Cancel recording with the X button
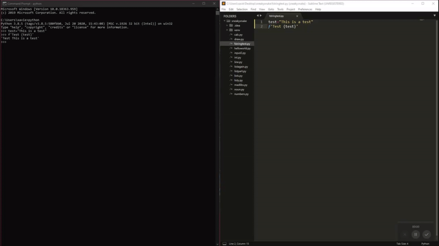Image resolution: width=439 pixels, height=246 pixels. coord(405,235)
